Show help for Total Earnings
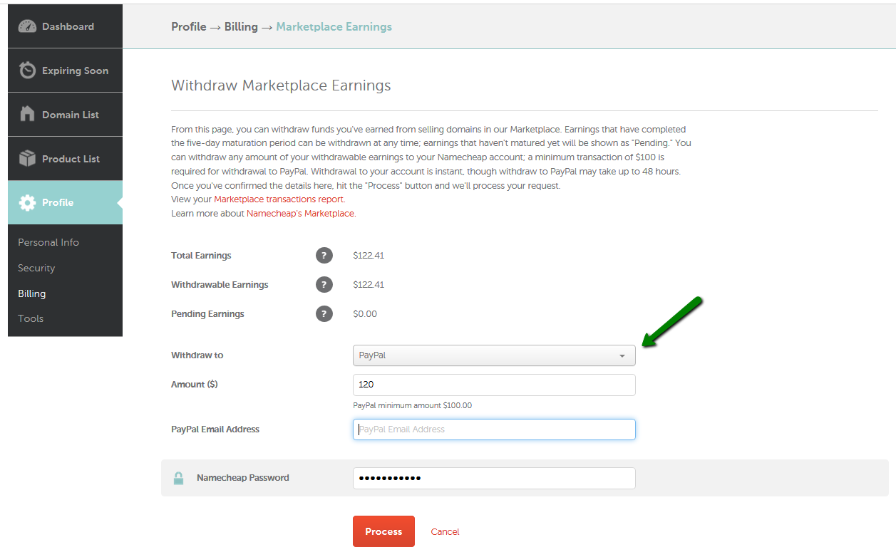 click(x=324, y=256)
